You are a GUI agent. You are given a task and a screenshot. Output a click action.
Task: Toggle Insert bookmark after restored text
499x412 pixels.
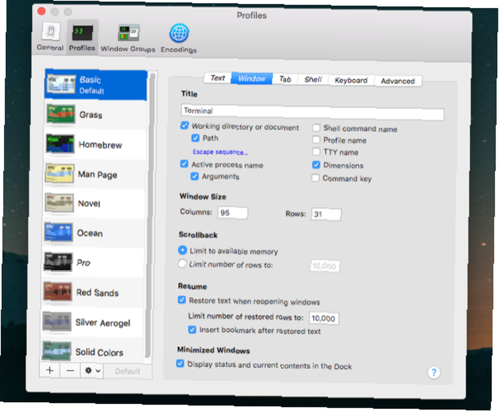(192, 329)
